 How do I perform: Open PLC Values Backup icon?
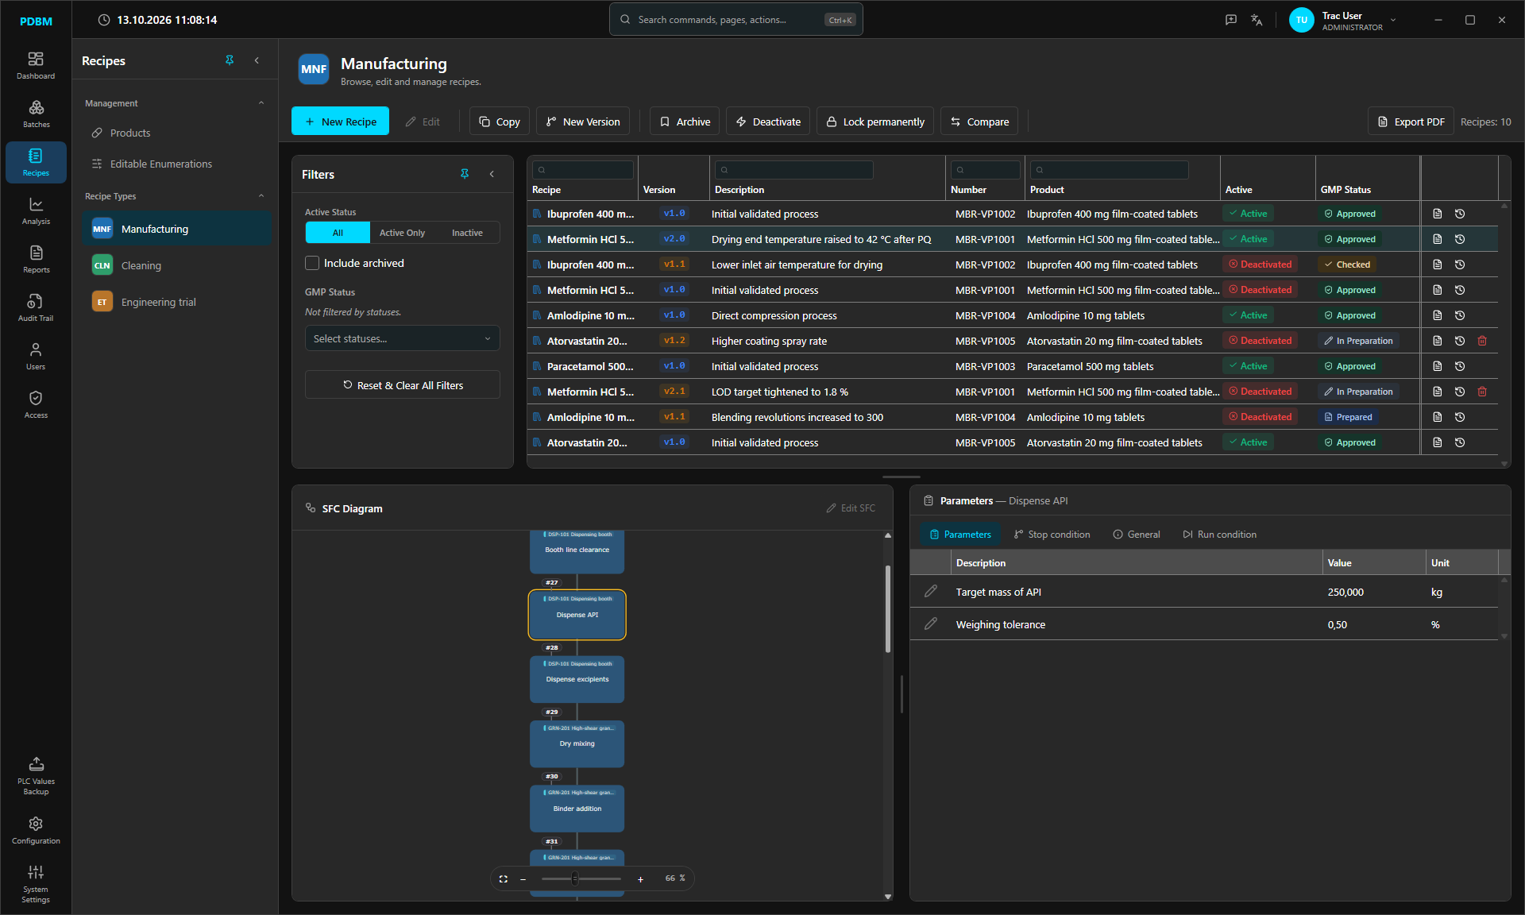point(36,775)
